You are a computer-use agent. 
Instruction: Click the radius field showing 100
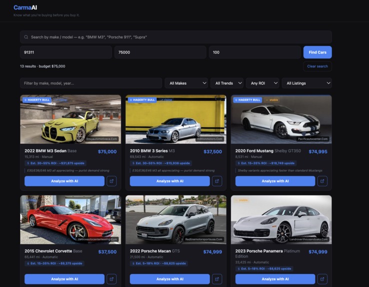coord(255,52)
